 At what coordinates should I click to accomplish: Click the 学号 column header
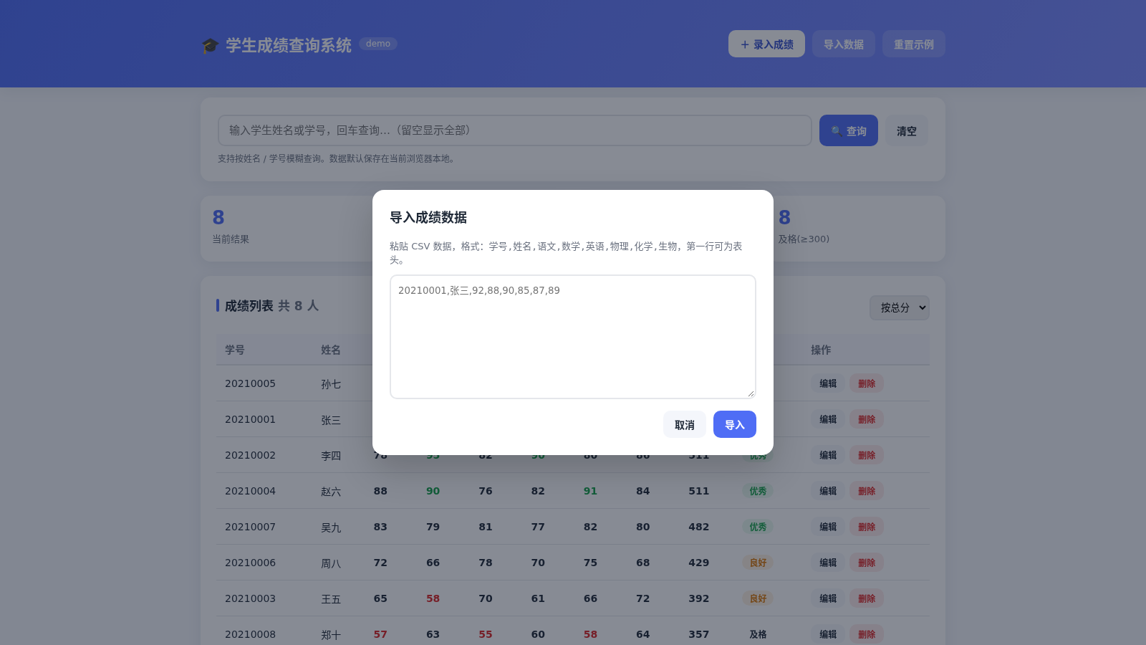[x=235, y=350]
